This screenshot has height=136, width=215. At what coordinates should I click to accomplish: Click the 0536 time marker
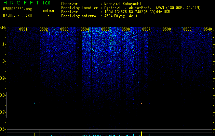126,29
